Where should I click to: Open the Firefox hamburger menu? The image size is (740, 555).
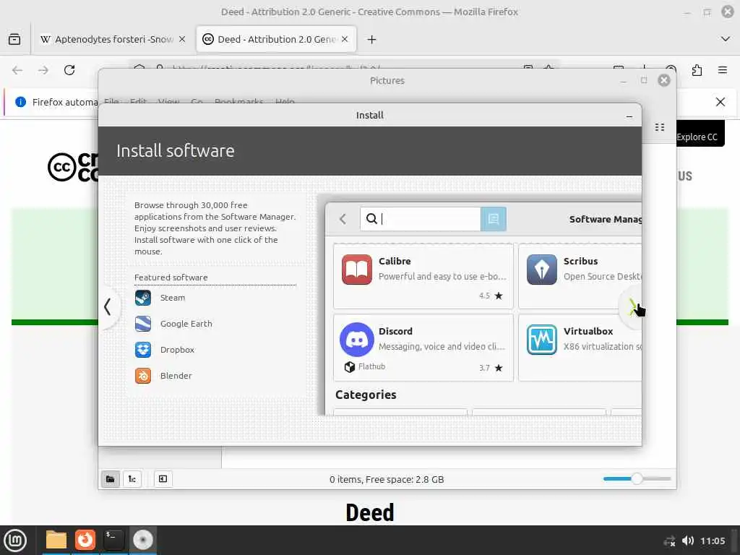723,70
